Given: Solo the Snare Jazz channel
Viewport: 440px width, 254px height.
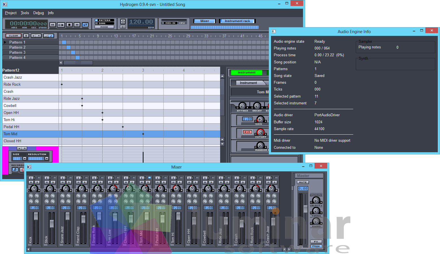Looking at the screenshot, I should coord(69,182).
